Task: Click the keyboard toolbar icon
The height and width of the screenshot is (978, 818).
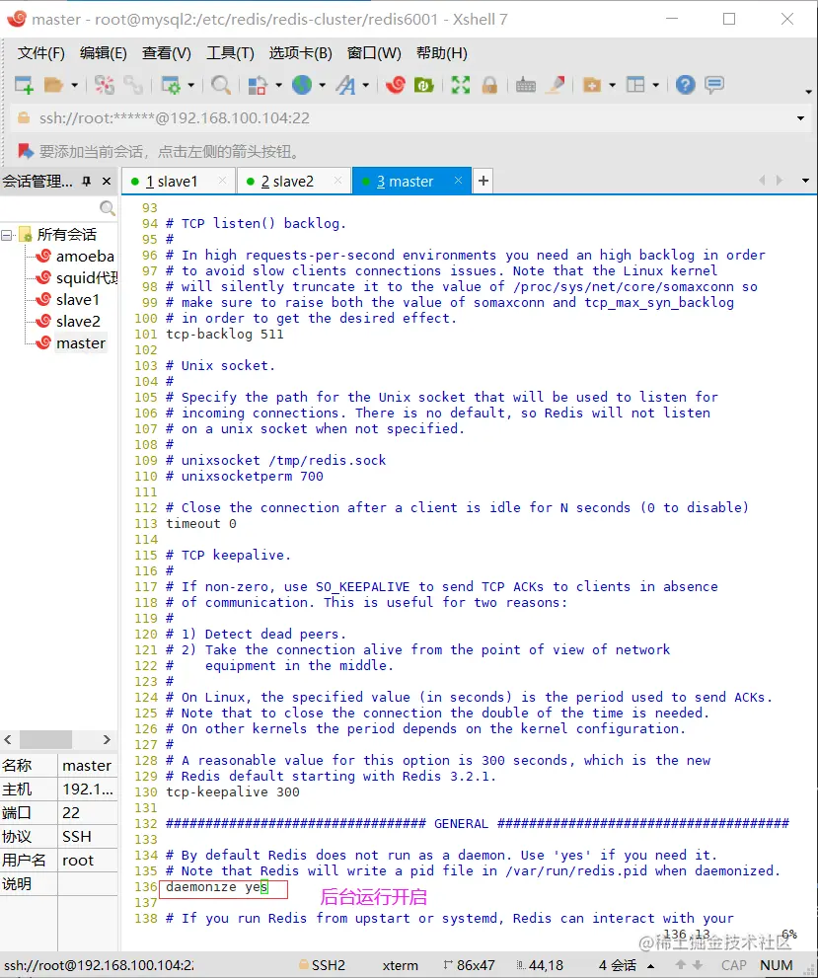Action: (x=526, y=85)
